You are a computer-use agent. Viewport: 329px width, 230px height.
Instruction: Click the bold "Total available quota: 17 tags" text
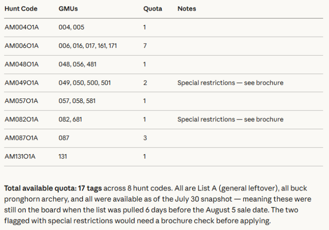(x=53, y=189)
